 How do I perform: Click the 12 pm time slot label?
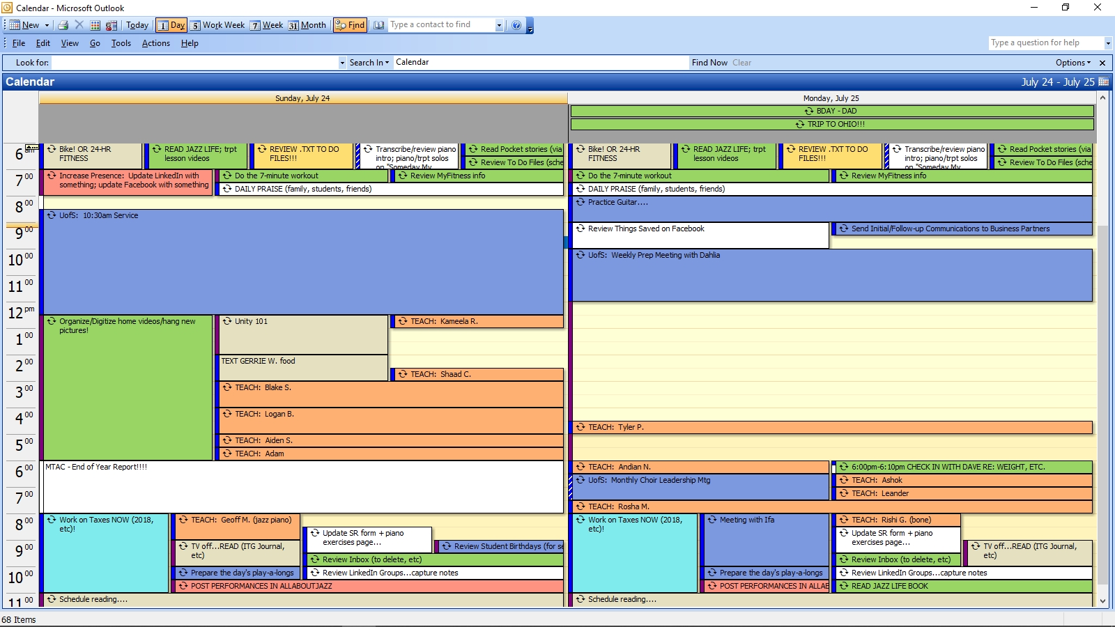[21, 313]
